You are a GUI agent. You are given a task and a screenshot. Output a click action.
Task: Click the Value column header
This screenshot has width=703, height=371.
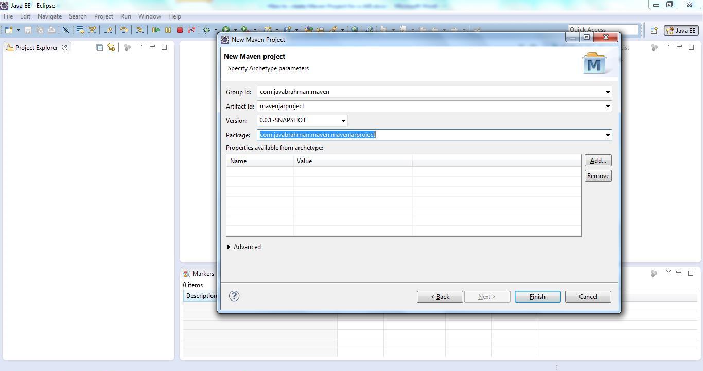pyautogui.click(x=353, y=161)
